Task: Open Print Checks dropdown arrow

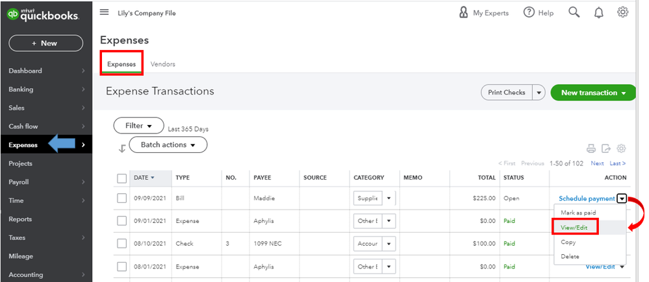Action: [539, 93]
